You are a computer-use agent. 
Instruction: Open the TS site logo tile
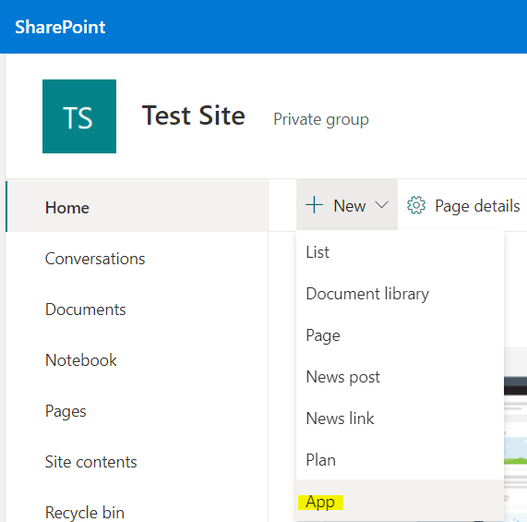click(79, 116)
